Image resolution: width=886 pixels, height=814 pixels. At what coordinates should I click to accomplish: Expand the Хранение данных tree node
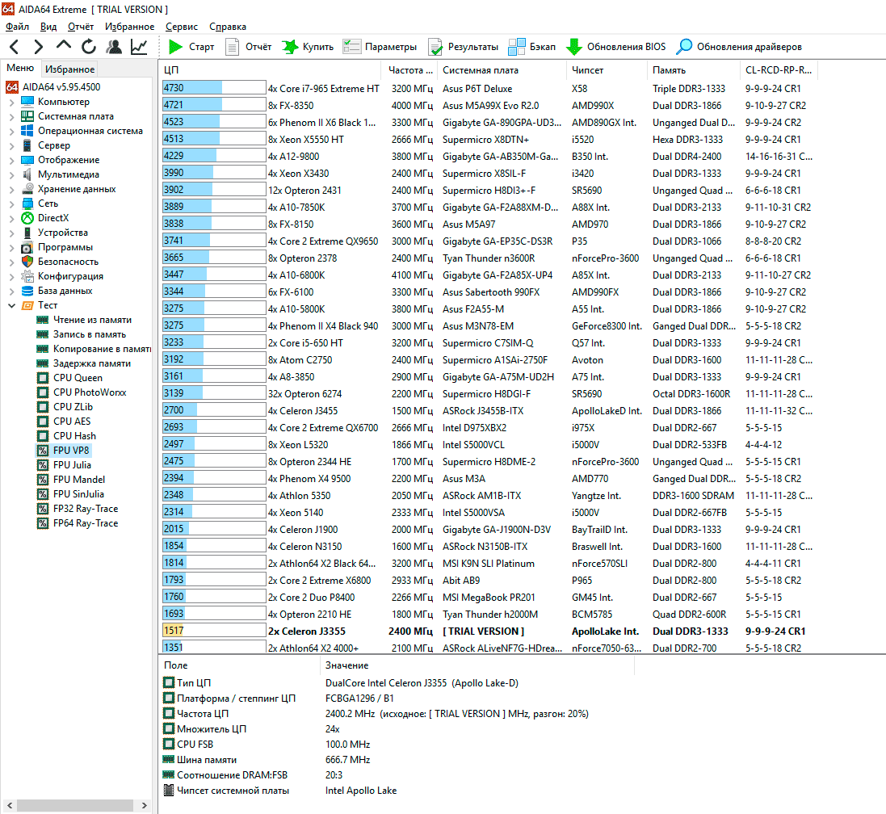click(11, 189)
